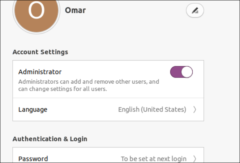240x163 pixels.
Task: Click the Language label
Action: coord(33,110)
